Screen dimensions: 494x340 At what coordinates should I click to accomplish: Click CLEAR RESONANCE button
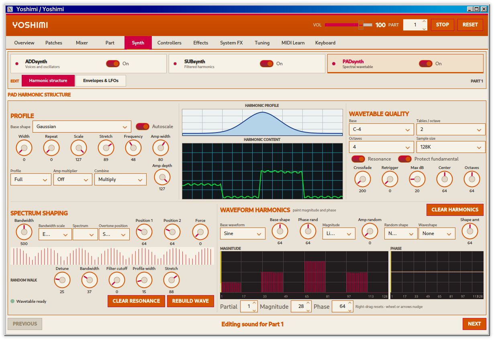click(136, 301)
